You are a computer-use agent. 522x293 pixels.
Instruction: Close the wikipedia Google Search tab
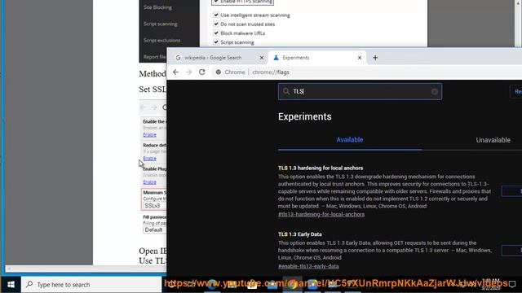pos(262,58)
